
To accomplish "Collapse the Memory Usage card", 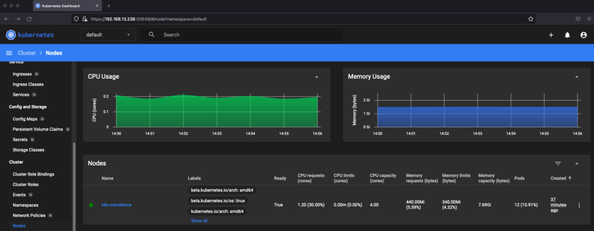I will tap(577, 77).
